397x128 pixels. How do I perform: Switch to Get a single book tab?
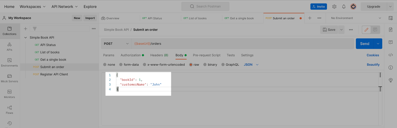pyautogui.click(x=239, y=18)
